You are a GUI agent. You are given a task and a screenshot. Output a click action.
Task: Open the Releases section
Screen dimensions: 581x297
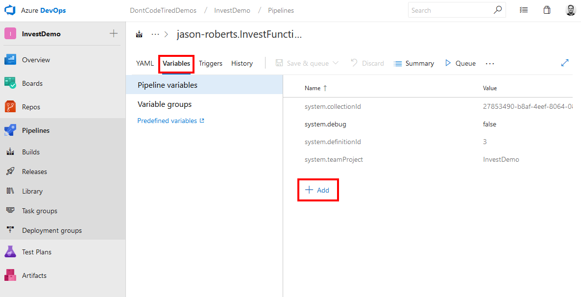pos(34,171)
